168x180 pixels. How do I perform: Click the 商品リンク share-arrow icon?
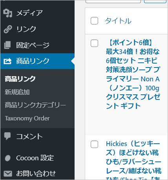click(7, 61)
